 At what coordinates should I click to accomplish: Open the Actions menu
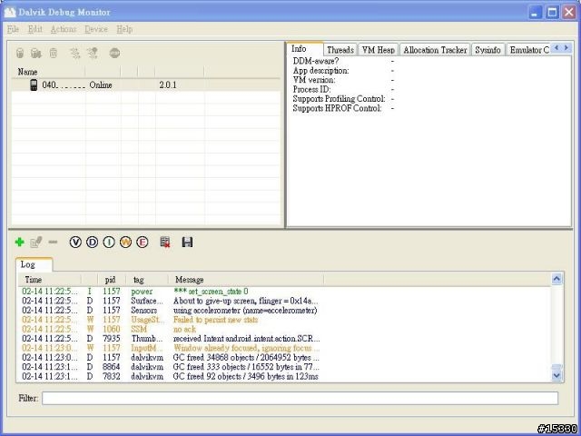pos(64,29)
